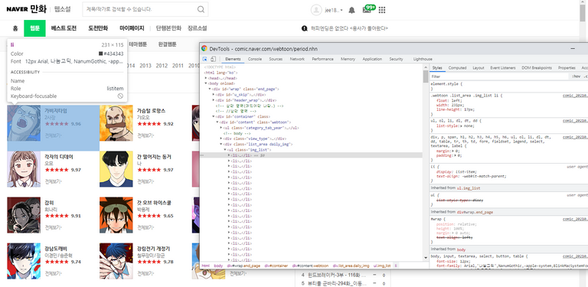The height and width of the screenshot is (287, 588).
Task: Click the search magnifier icon on Naver
Action: point(201,9)
